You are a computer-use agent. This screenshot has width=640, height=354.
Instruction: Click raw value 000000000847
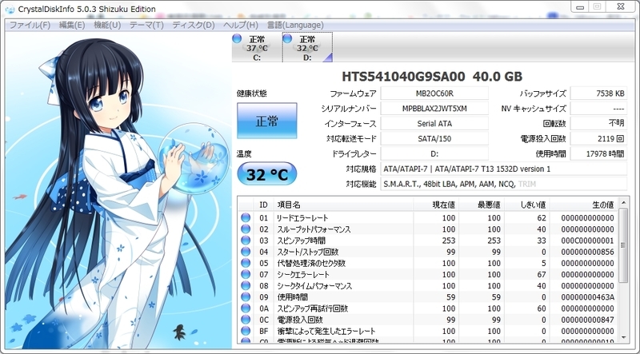click(587, 320)
